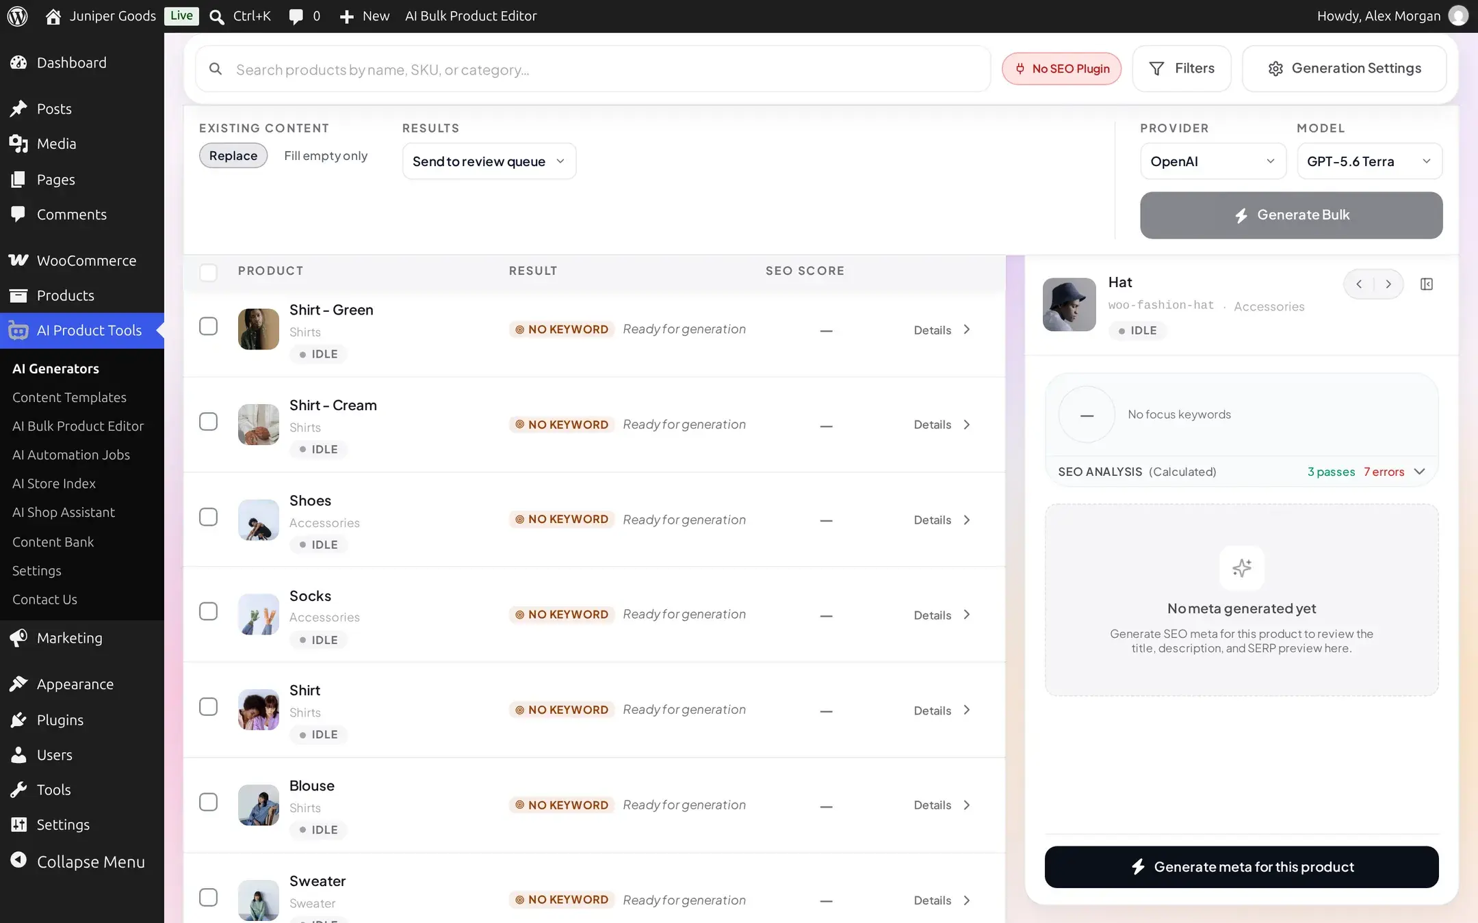Viewport: 1478px width, 923px height.
Task: Expand Details for Socks row
Action: [942, 615]
